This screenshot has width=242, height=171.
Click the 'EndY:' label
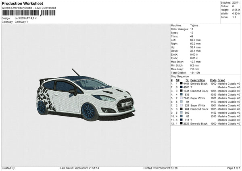coord(174,58)
